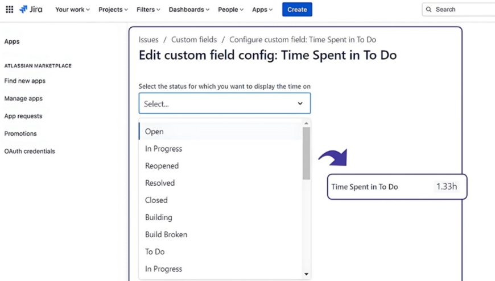Open the Filters menu

coord(148,10)
